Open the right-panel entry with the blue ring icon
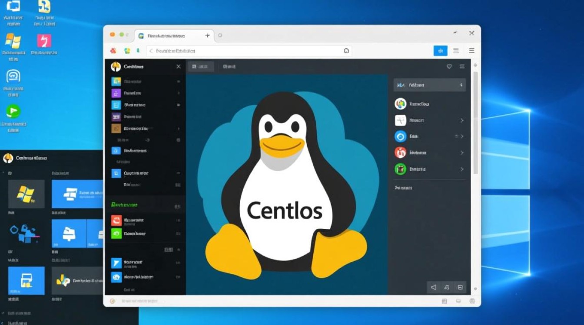Screen dimensions: 584x325 [x=400, y=136]
